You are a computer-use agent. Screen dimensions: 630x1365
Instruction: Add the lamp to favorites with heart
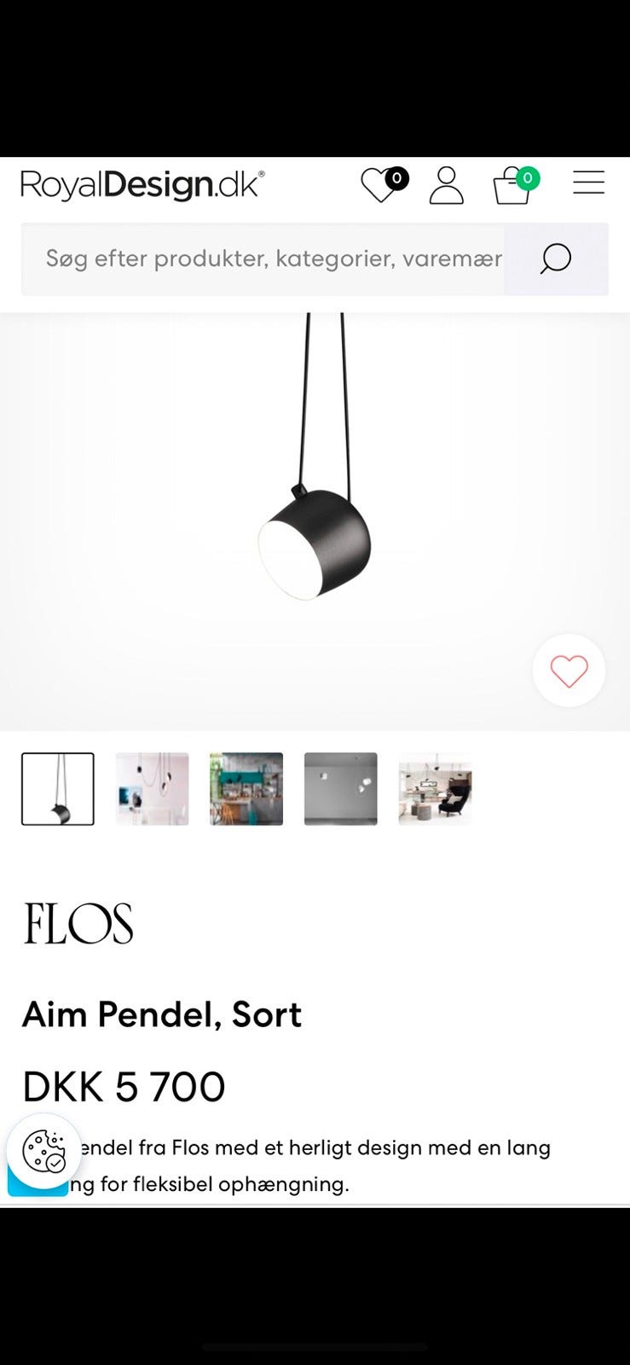(569, 671)
